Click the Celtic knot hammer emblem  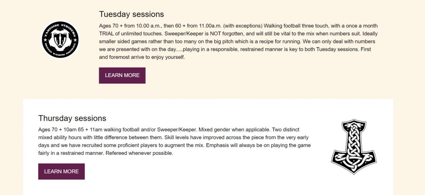(x=354, y=146)
